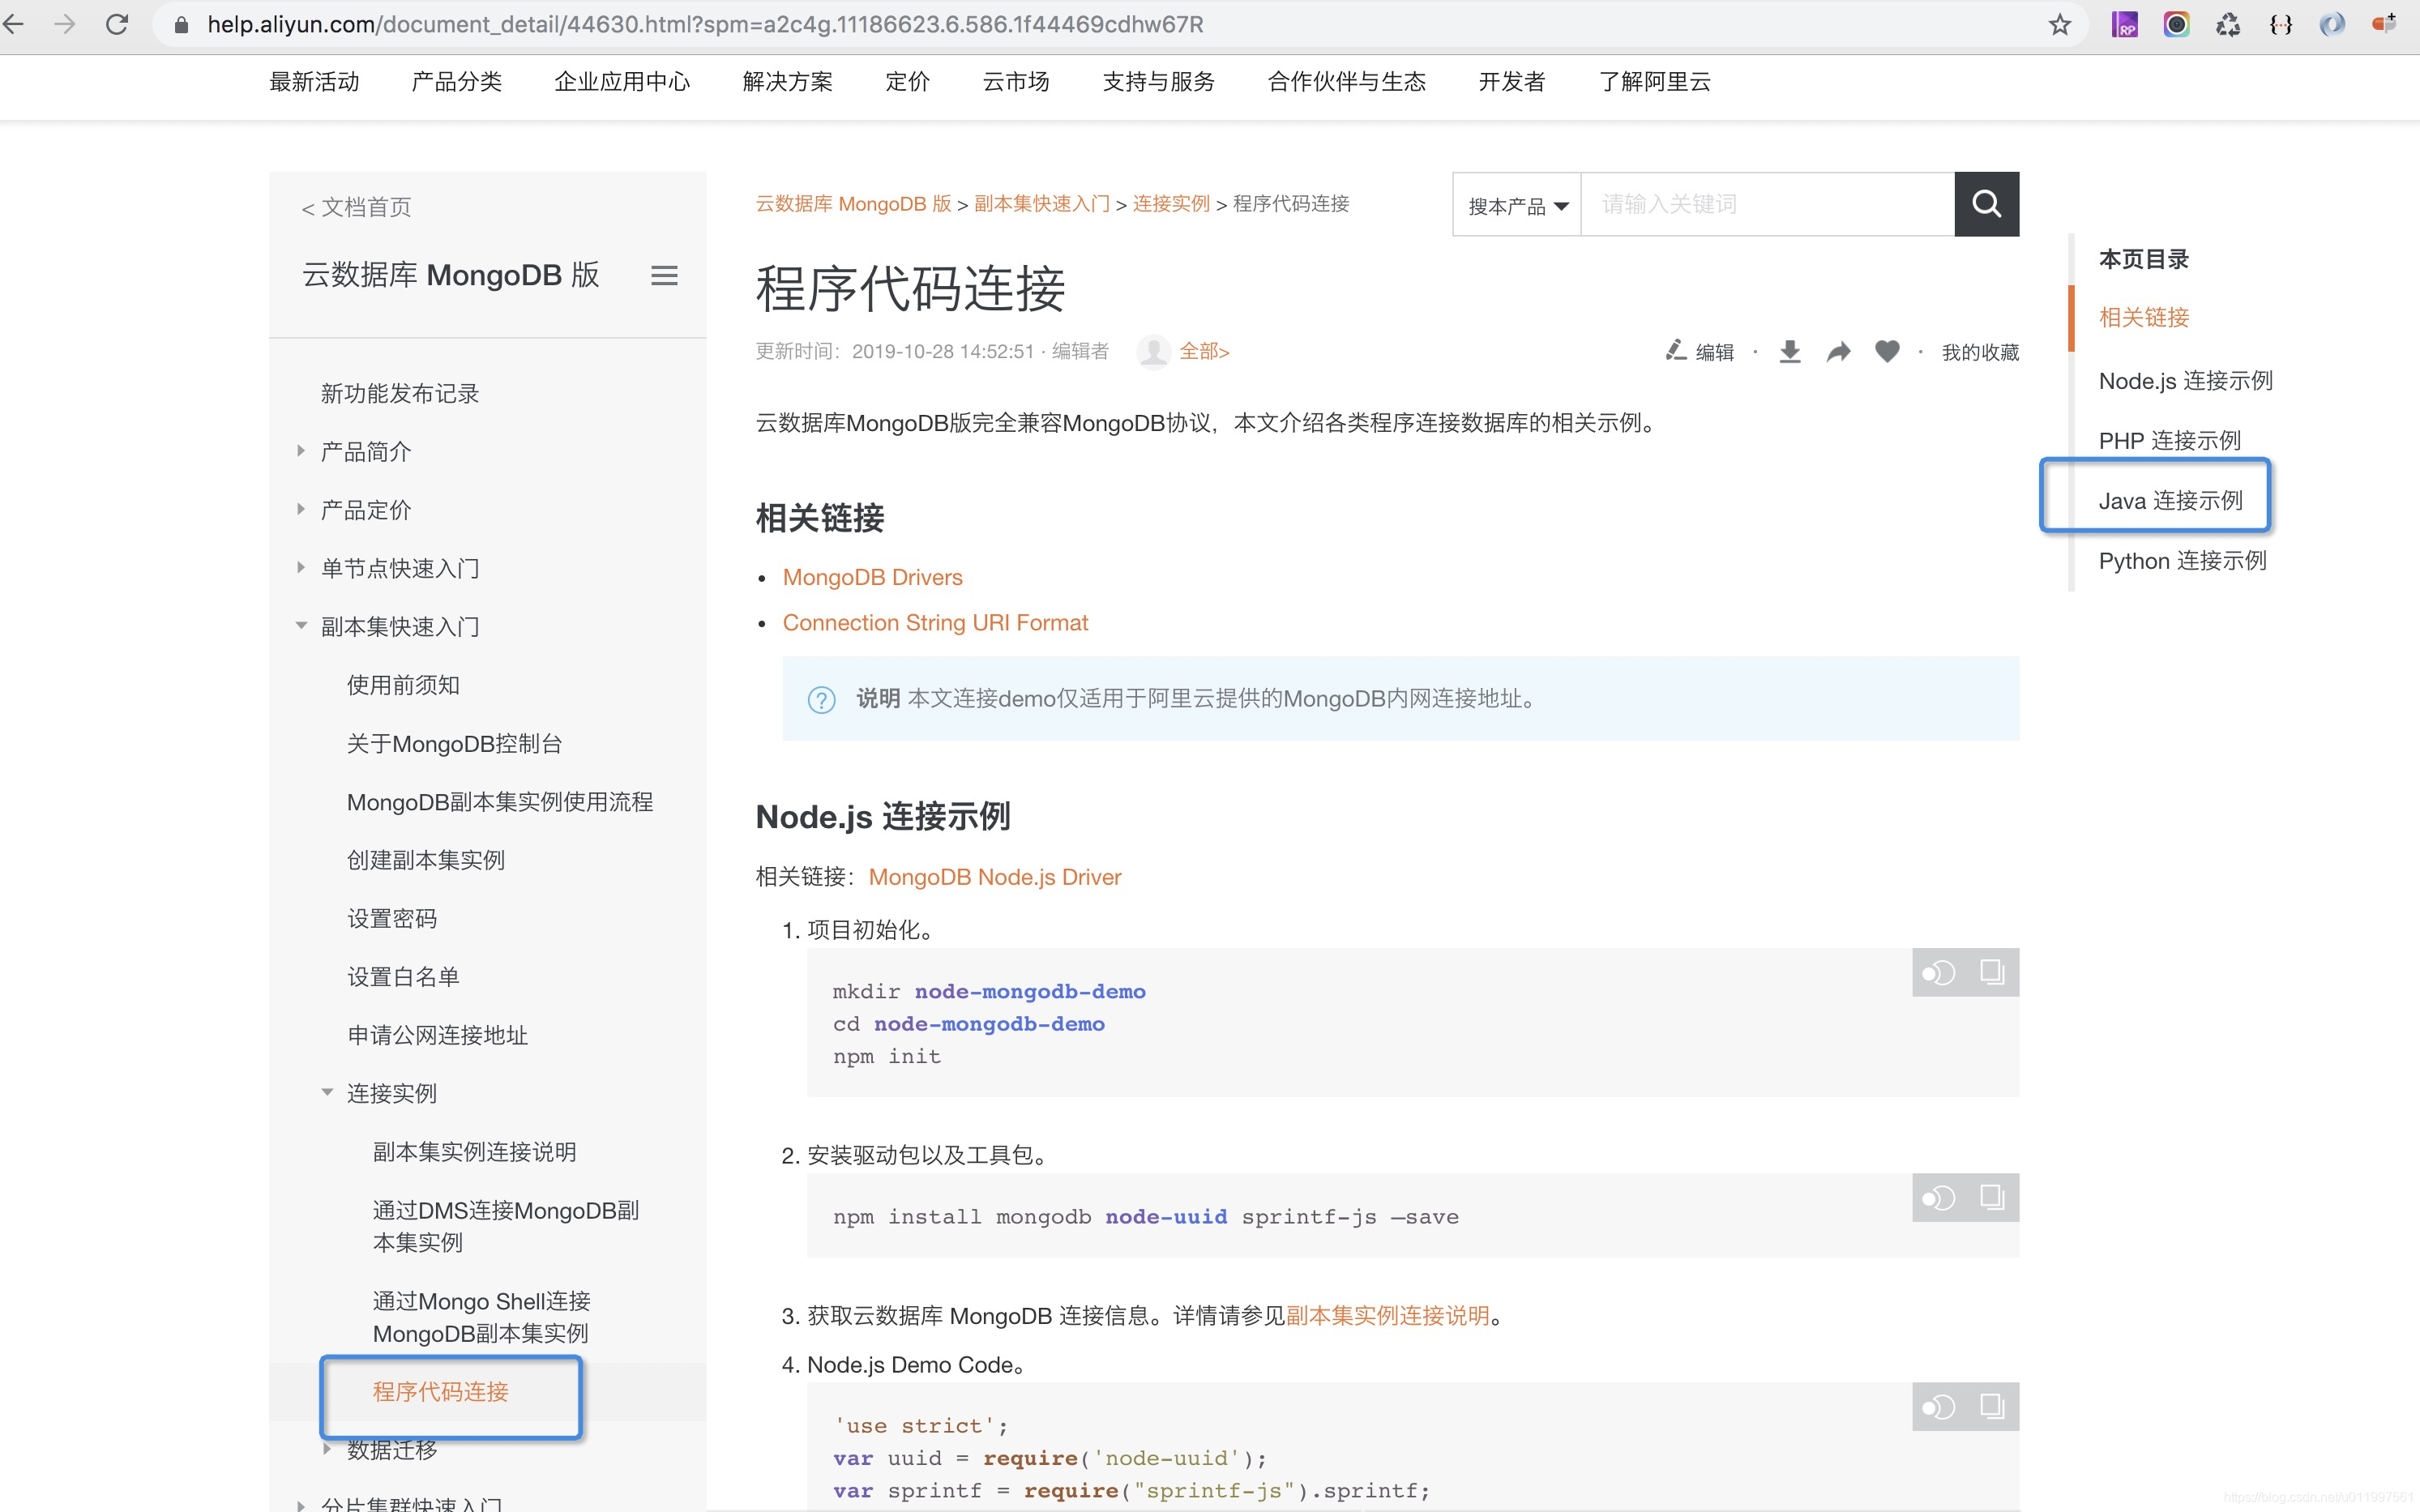Open the circular camera extension icon
Screen dimensions: 2420x1512
point(2176,24)
